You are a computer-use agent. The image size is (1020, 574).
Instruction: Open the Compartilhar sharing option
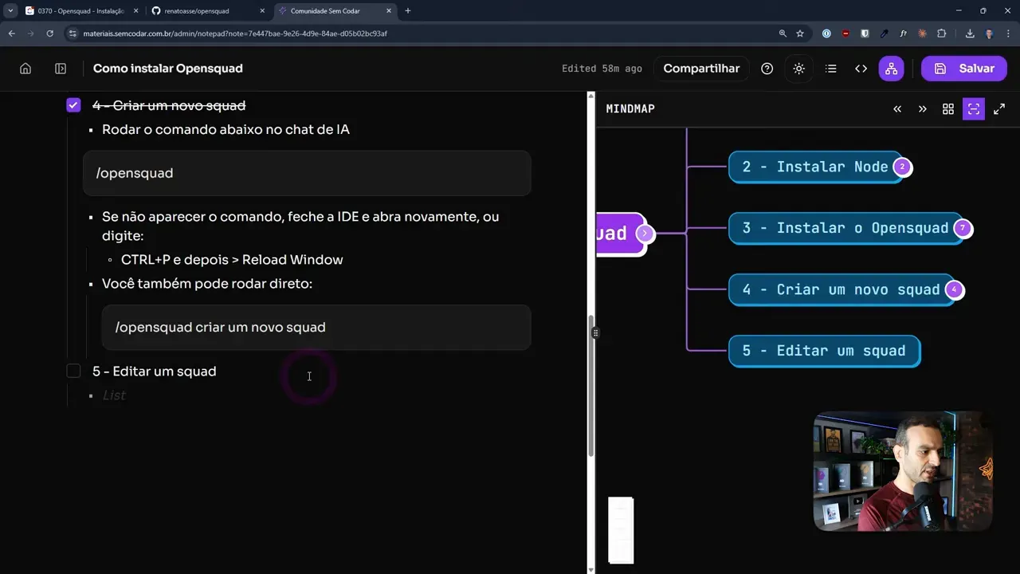coord(701,68)
